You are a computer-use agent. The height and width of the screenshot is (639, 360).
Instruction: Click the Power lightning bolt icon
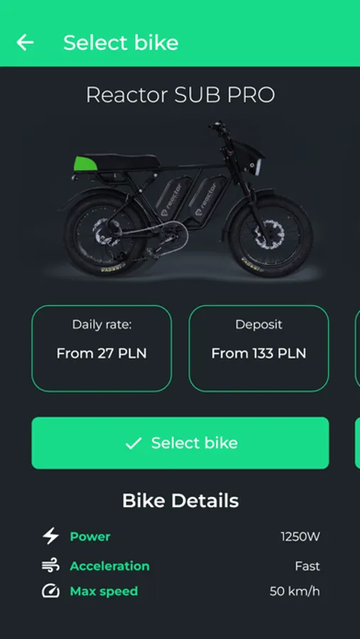51,536
